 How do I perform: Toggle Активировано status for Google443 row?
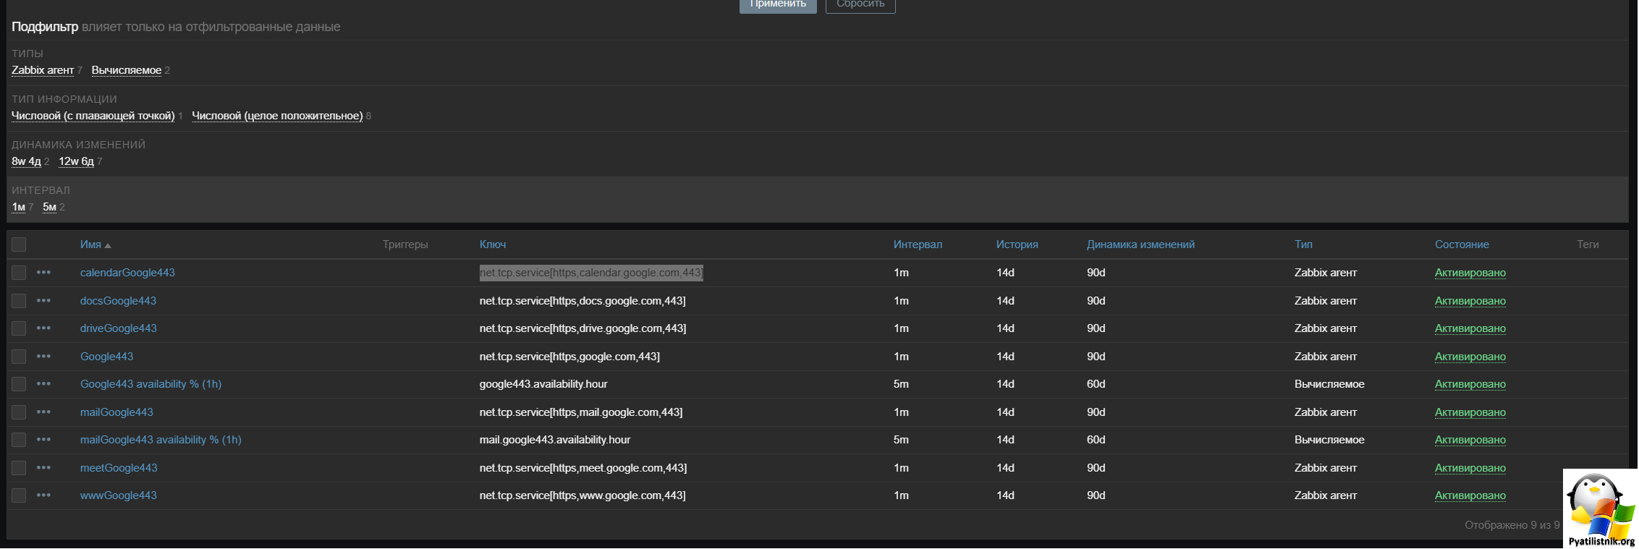(x=1470, y=357)
